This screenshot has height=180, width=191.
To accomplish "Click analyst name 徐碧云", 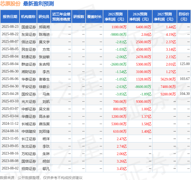I will tap(44, 87).
